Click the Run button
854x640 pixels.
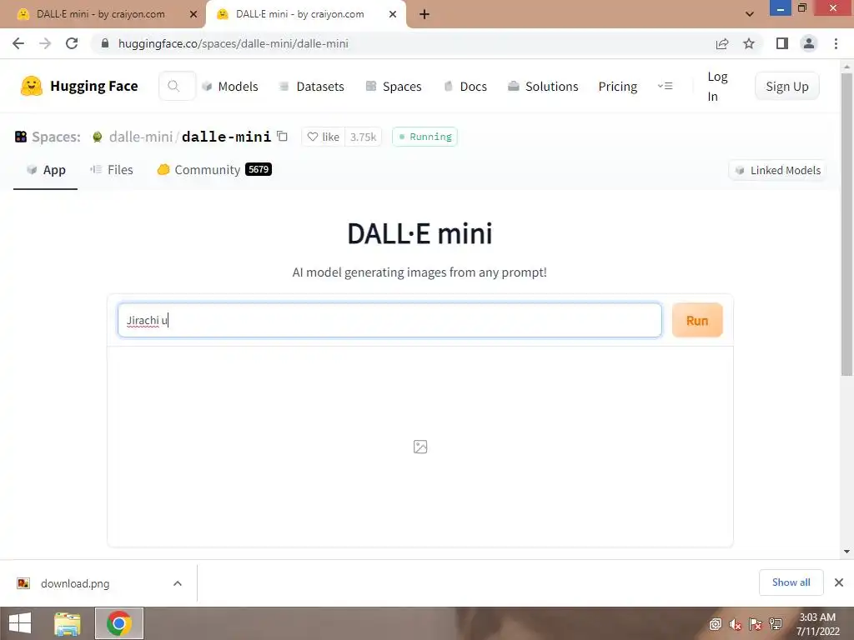[x=697, y=320]
